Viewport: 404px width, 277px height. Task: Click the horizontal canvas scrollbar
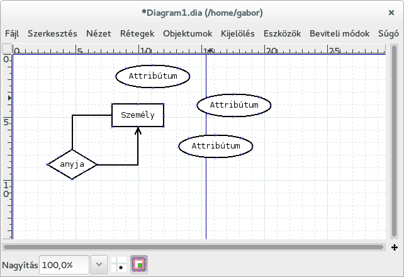(195, 247)
